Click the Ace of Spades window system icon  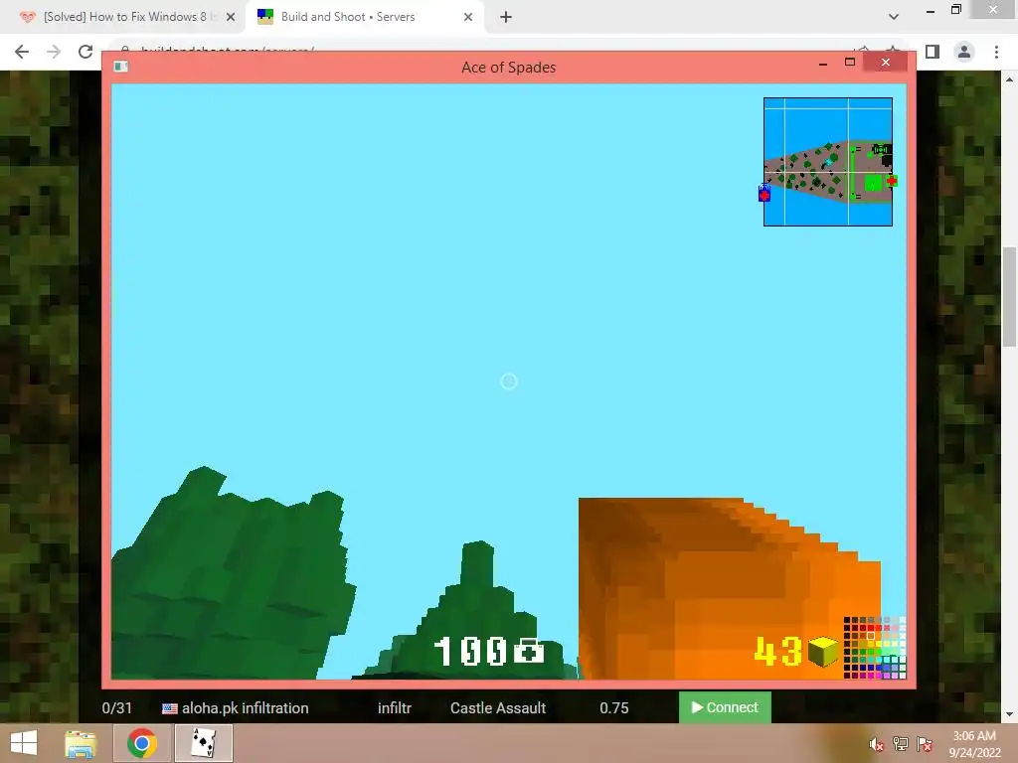pyautogui.click(x=120, y=67)
